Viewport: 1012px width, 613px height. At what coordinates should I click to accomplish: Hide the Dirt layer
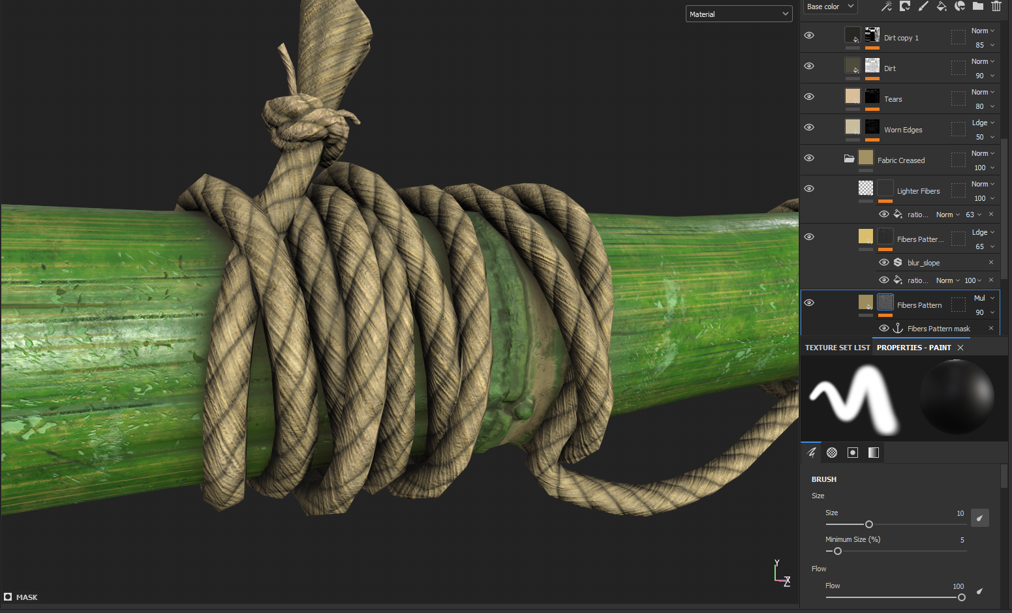(809, 66)
